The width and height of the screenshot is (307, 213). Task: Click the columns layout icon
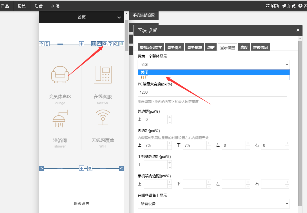click(94, 44)
